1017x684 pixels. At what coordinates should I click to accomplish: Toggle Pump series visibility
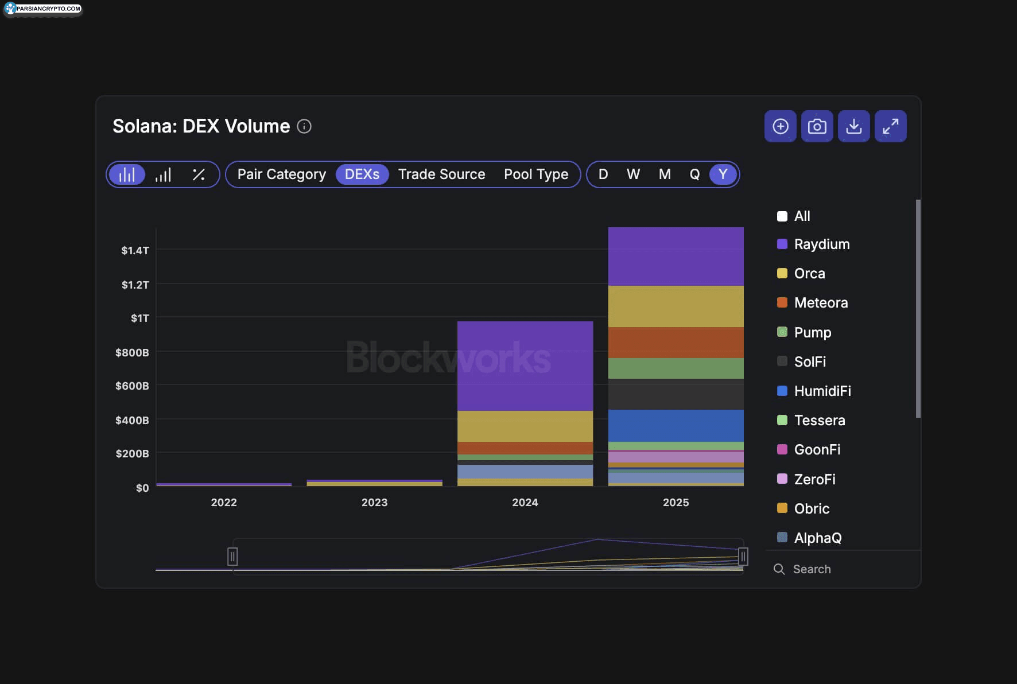pyautogui.click(x=804, y=332)
